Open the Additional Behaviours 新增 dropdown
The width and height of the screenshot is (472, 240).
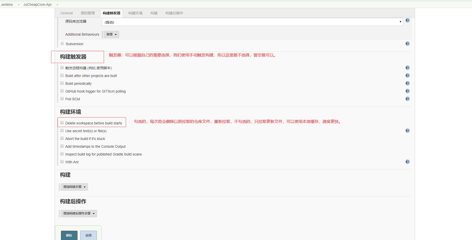(x=111, y=34)
